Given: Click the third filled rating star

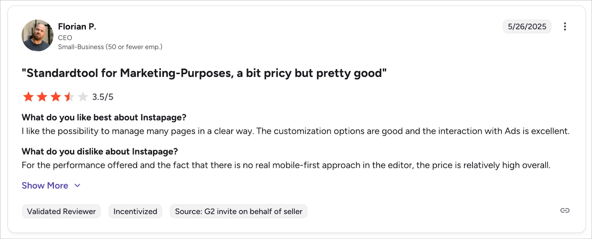Looking at the screenshot, I should coord(56,97).
